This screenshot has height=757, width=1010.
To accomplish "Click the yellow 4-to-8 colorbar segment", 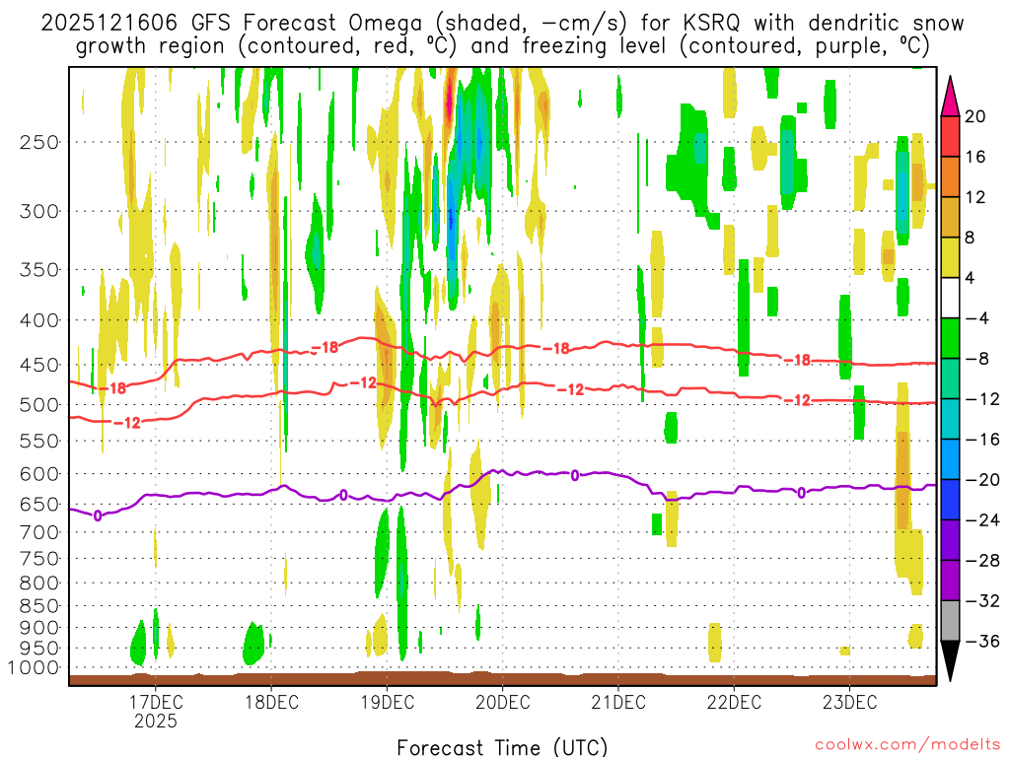I will (x=950, y=257).
